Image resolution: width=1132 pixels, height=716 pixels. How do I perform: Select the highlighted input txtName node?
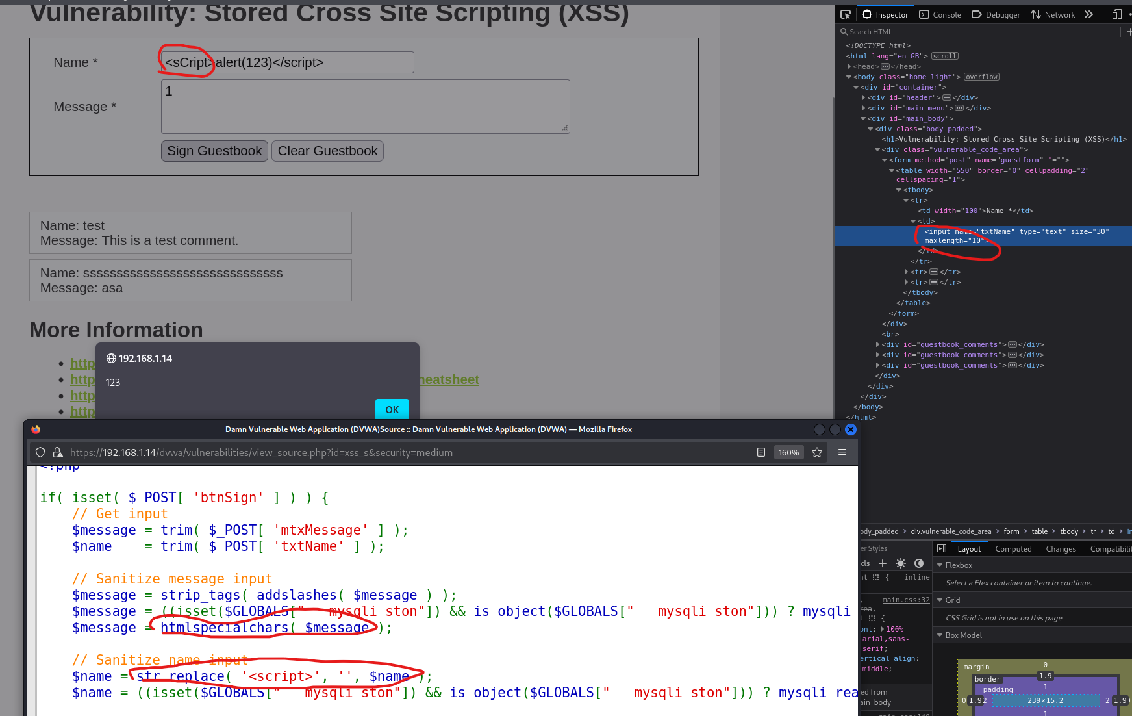pos(983,236)
